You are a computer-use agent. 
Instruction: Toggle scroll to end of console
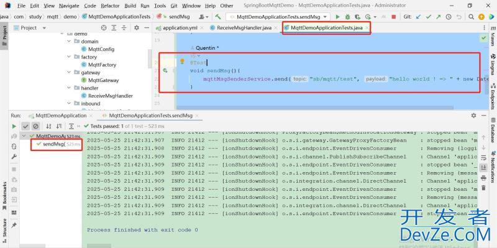(x=483, y=167)
